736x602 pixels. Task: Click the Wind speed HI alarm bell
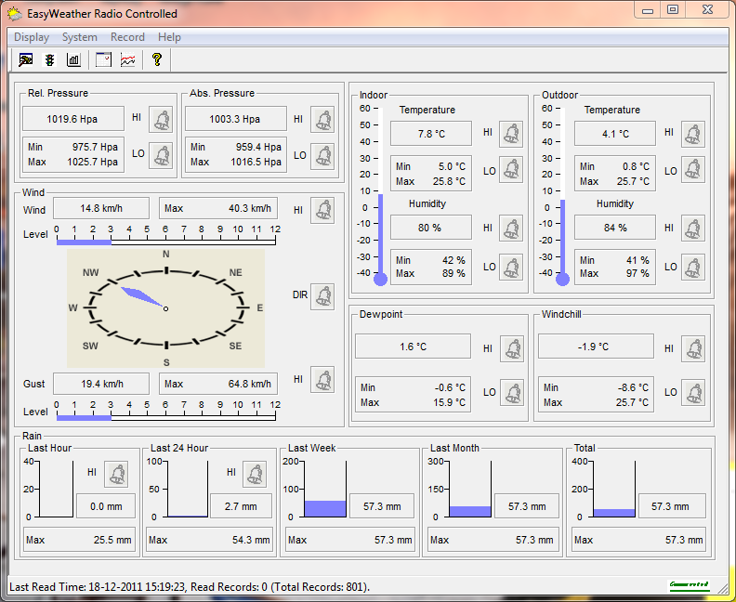coord(323,210)
